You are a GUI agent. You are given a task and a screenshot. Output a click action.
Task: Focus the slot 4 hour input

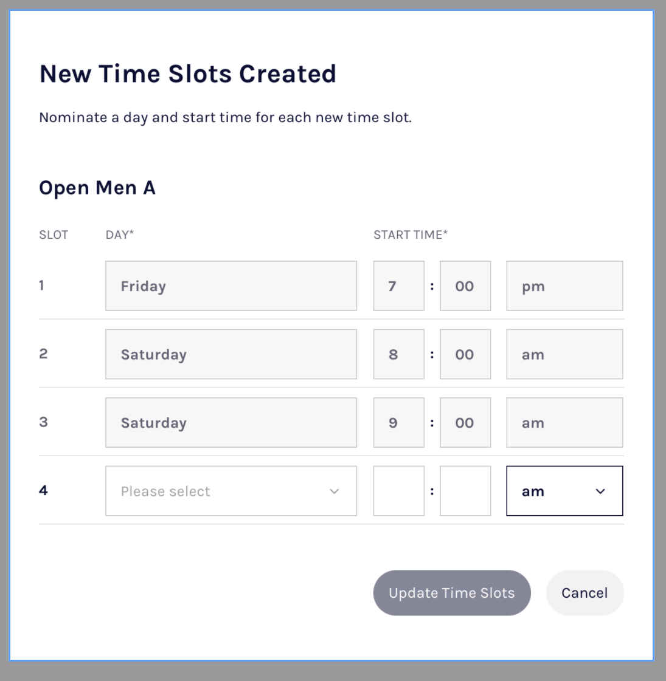click(398, 491)
